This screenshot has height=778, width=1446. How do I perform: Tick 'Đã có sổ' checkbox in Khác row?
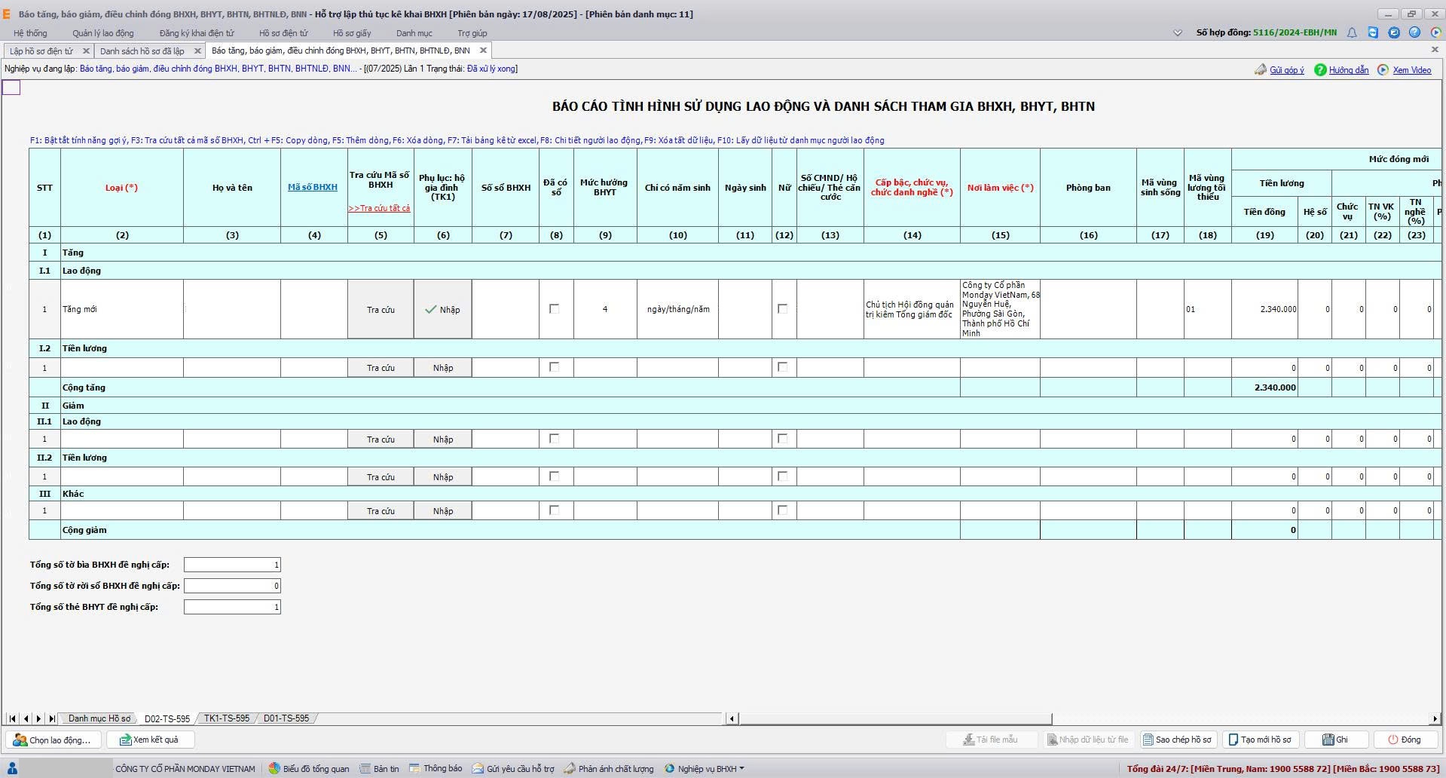555,510
